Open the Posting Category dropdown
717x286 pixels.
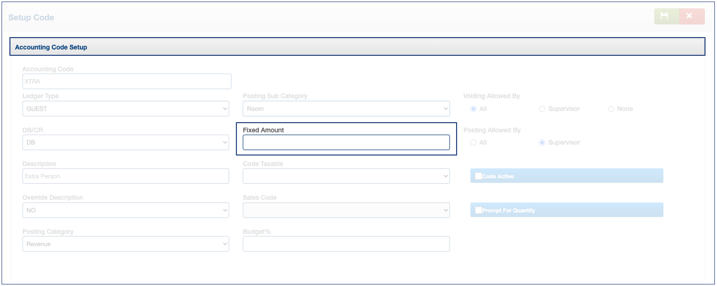click(x=125, y=244)
